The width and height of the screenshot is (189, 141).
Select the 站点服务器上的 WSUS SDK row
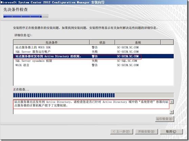point(93,47)
